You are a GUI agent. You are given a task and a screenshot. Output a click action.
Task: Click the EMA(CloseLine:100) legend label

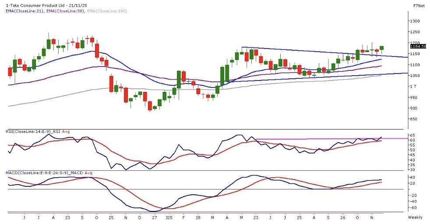click(x=106, y=11)
